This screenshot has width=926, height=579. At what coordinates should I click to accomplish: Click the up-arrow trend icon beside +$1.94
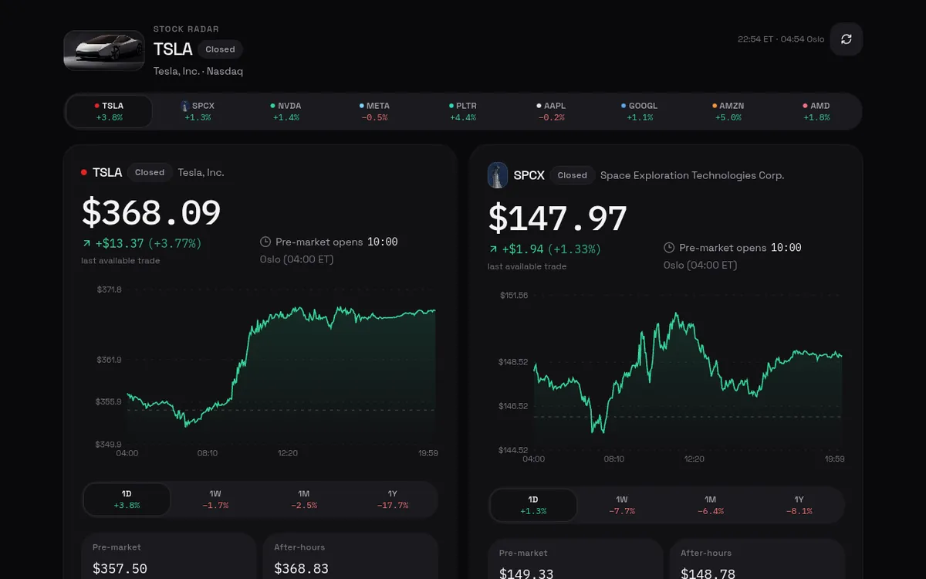(x=492, y=249)
